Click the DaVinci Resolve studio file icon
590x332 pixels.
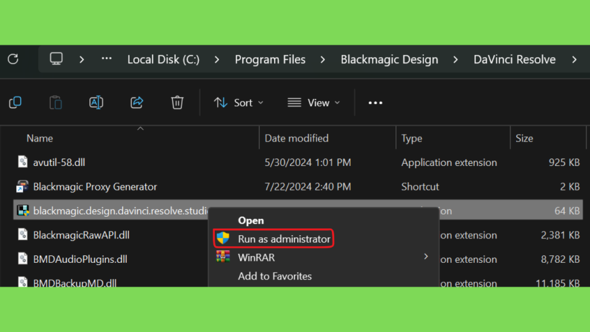[x=23, y=210]
